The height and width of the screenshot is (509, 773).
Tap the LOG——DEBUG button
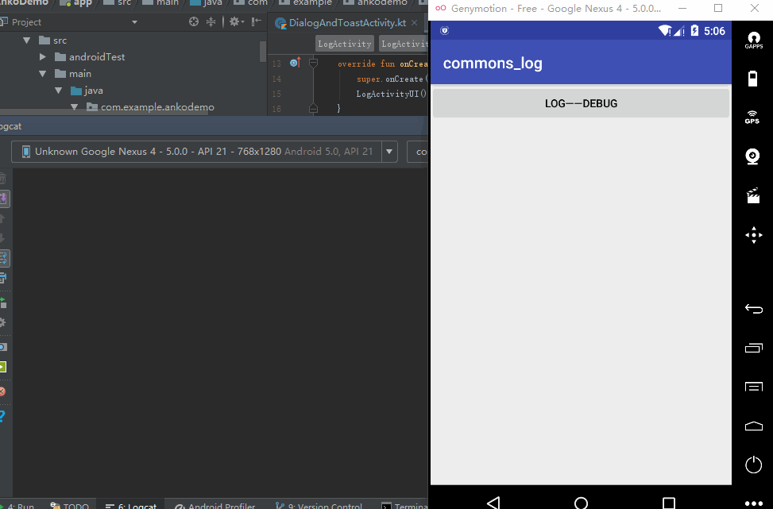click(581, 103)
